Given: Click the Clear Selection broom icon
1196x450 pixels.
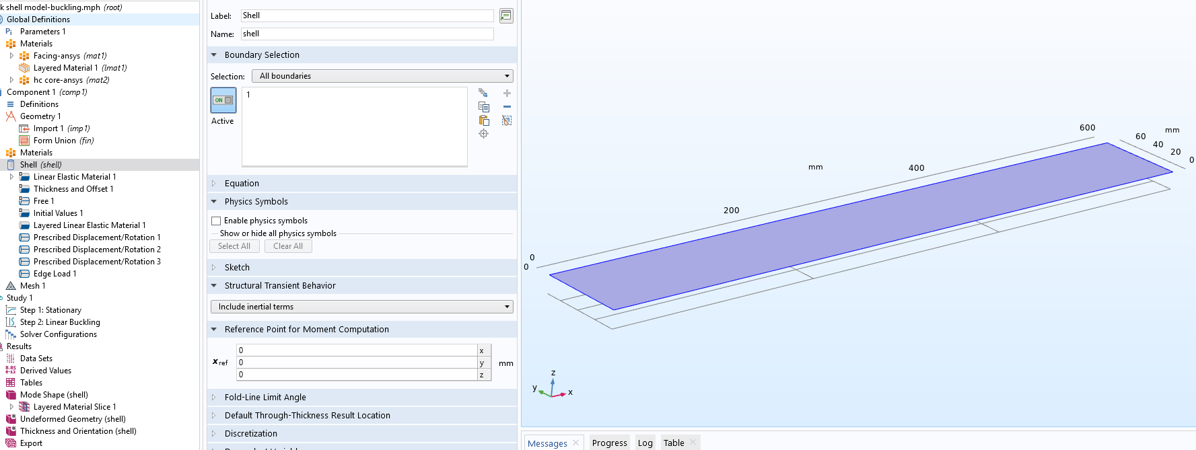Looking at the screenshot, I should click(x=507, y=120).
